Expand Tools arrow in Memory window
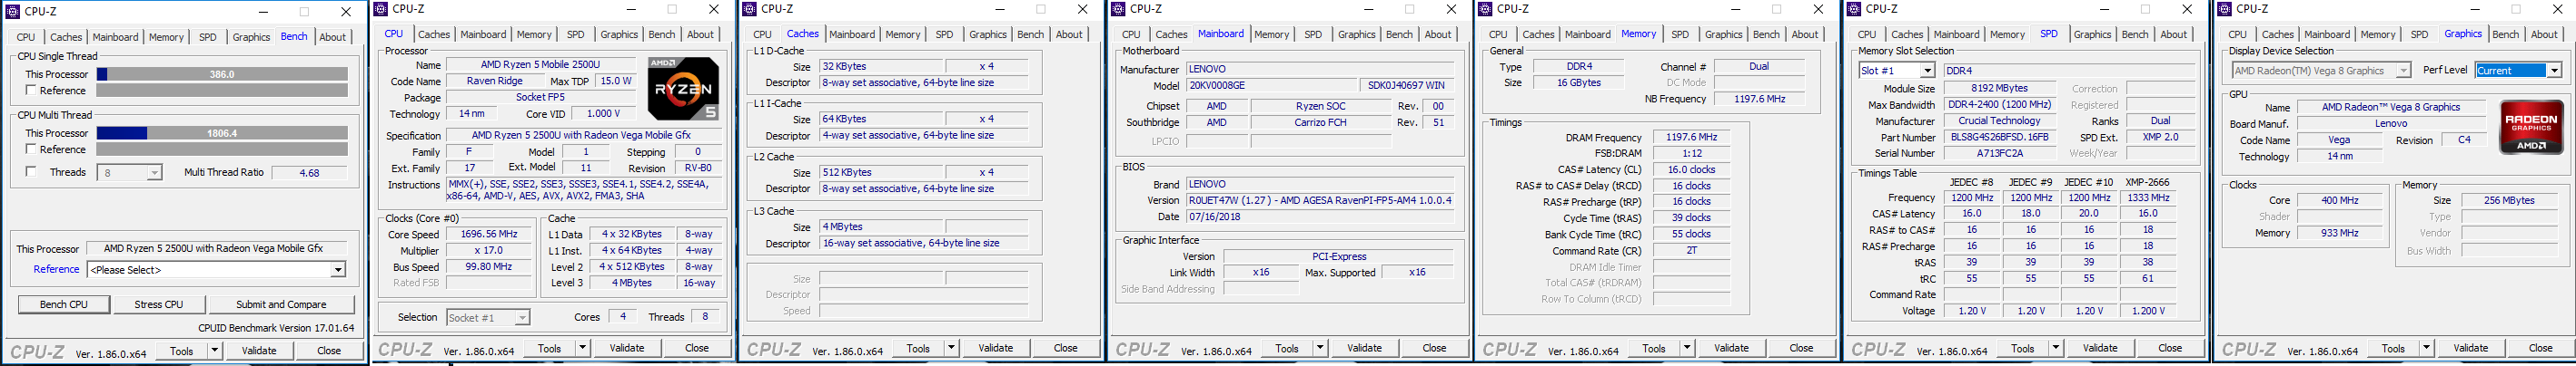This screenshot has height=366, width=2576. tap(1687, 348)
